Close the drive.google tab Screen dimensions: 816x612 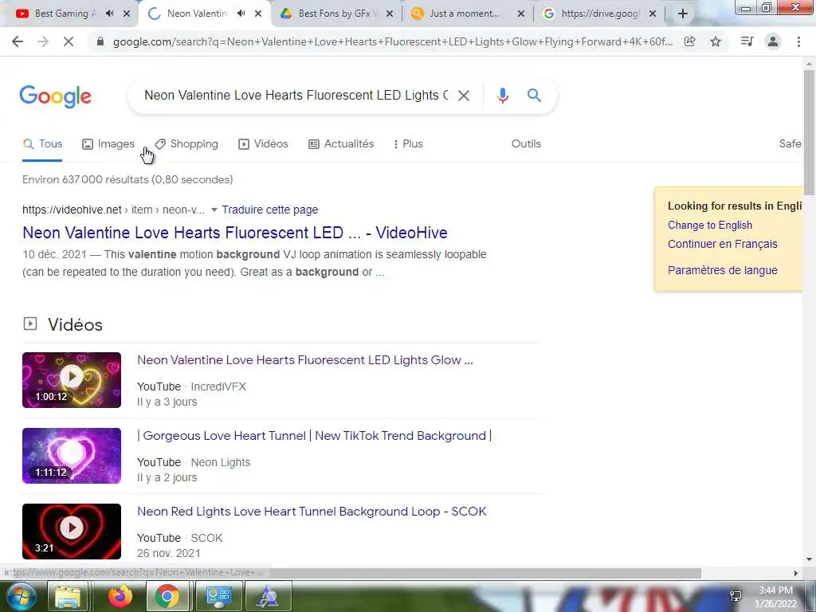(653, 14)
